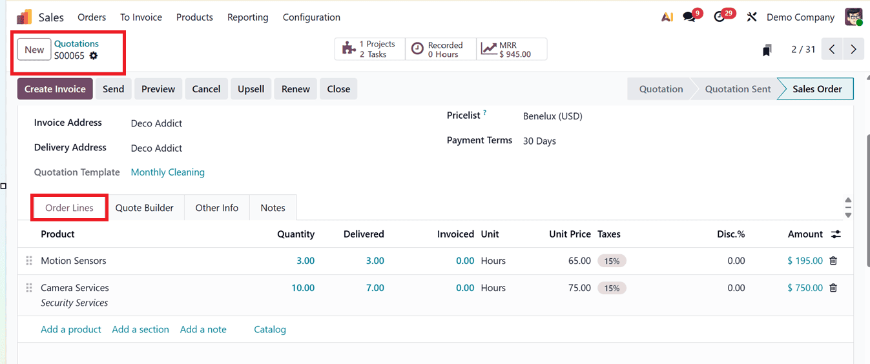The image size is (870, 364).
Task: Open the Sales app home icon
Action: (25, 17)
